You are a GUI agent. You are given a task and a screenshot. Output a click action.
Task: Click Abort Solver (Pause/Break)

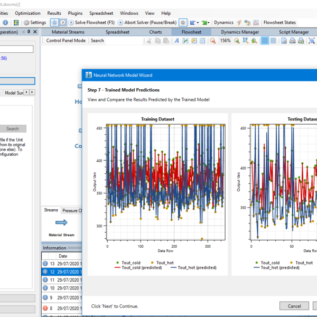point(147,22)
